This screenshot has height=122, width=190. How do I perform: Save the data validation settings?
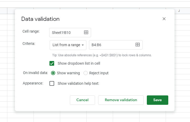pos(157,100)
